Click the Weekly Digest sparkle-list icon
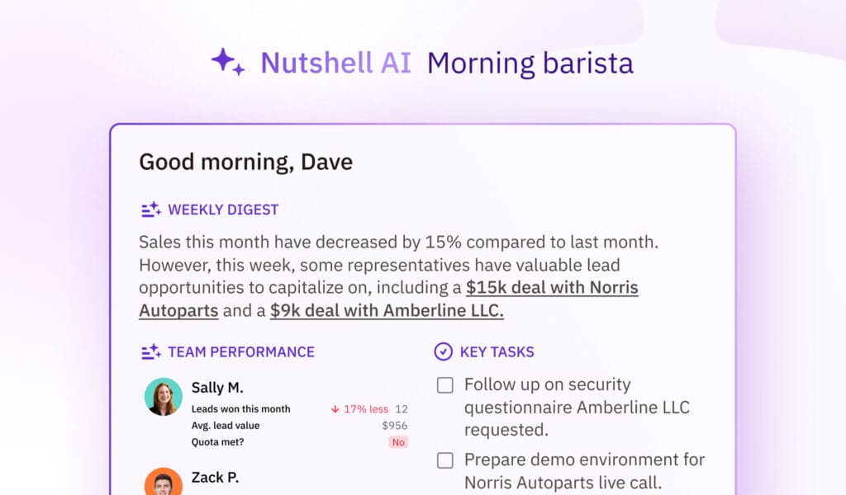The height and width of the screenshot is (495, 846). point(150,210)
